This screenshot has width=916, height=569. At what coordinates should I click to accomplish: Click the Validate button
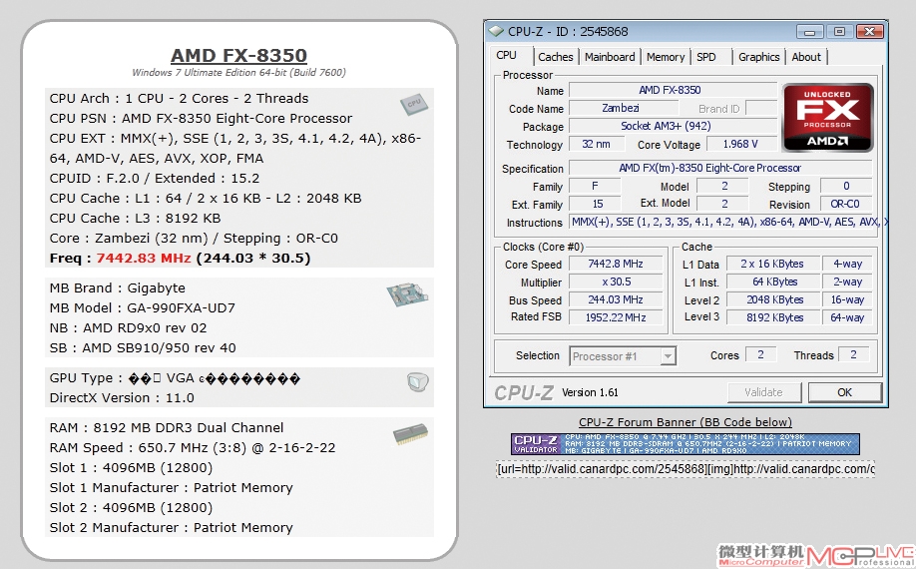point(763,392)
